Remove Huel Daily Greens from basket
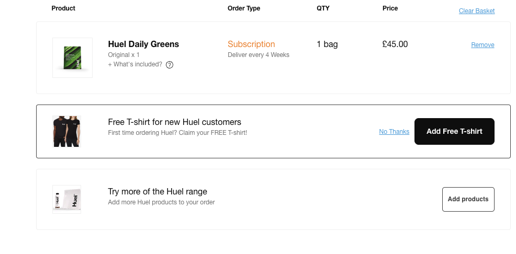The image size is (516, 254). coord(483,45)
